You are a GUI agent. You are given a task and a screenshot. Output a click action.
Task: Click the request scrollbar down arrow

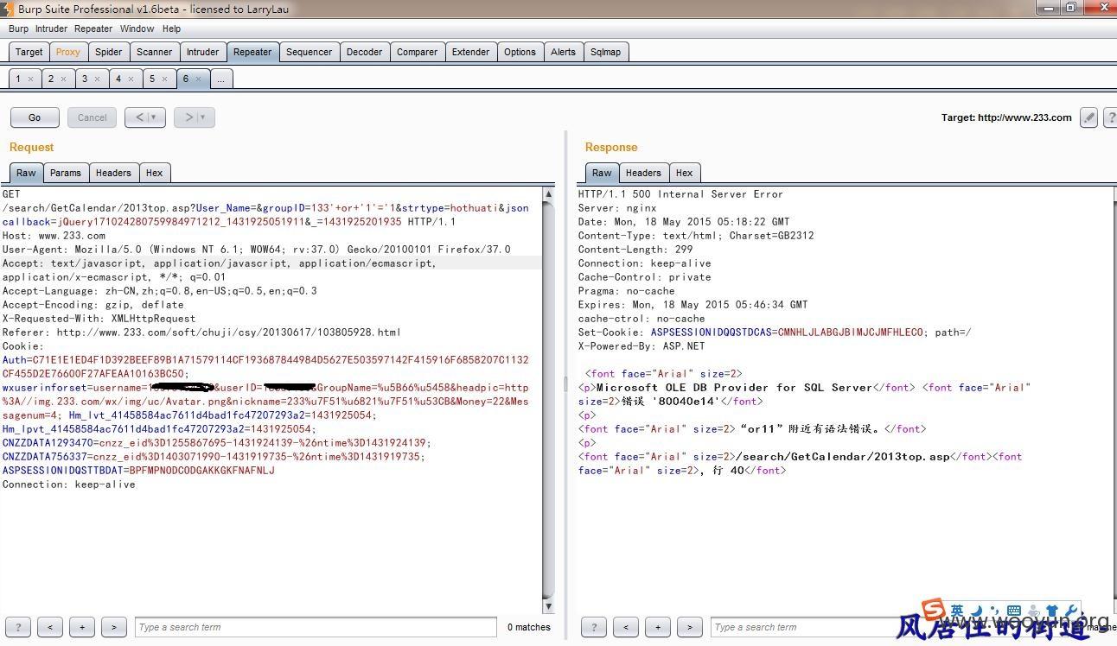[x=548, y=607]
